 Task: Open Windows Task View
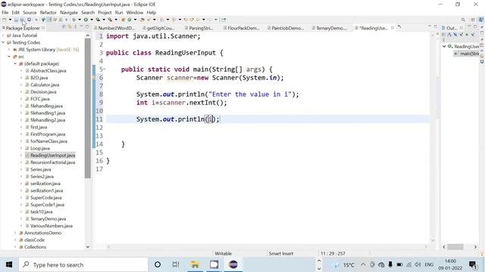[x=176, y=264]
